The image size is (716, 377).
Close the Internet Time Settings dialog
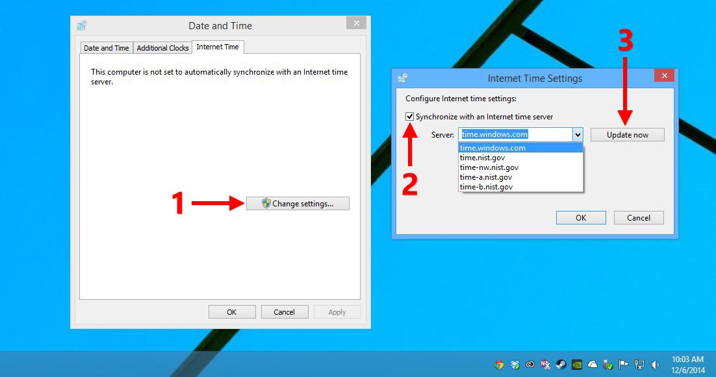pos(665,76)
